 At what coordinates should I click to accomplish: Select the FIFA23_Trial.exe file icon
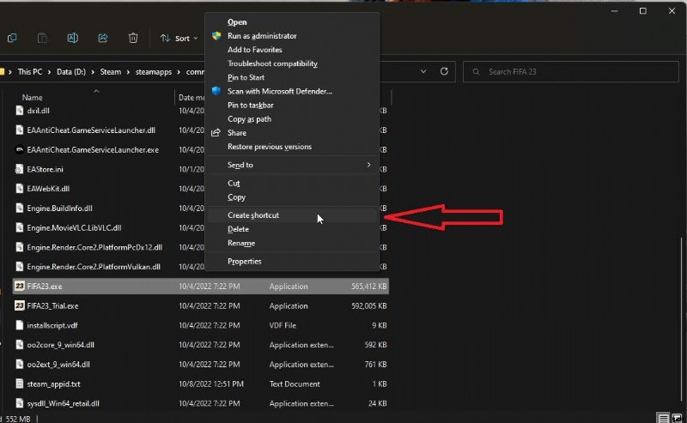point(20,305)
